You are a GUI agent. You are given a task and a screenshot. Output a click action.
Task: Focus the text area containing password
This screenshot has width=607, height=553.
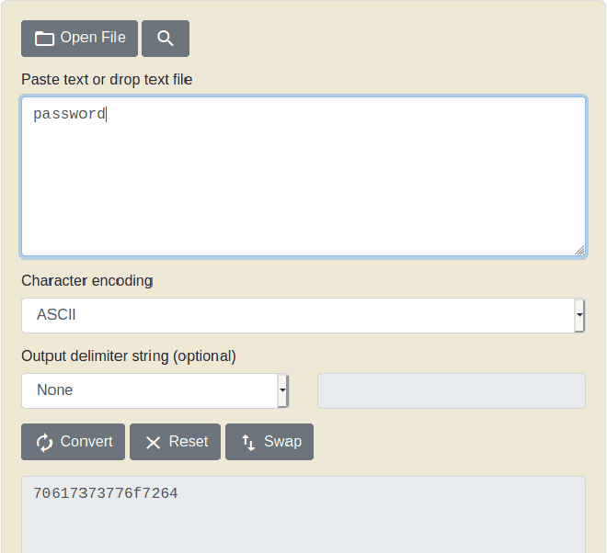pos(303,176)
